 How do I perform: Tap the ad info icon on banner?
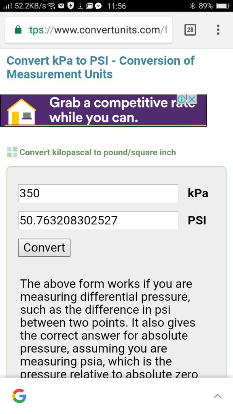[182, 99]
